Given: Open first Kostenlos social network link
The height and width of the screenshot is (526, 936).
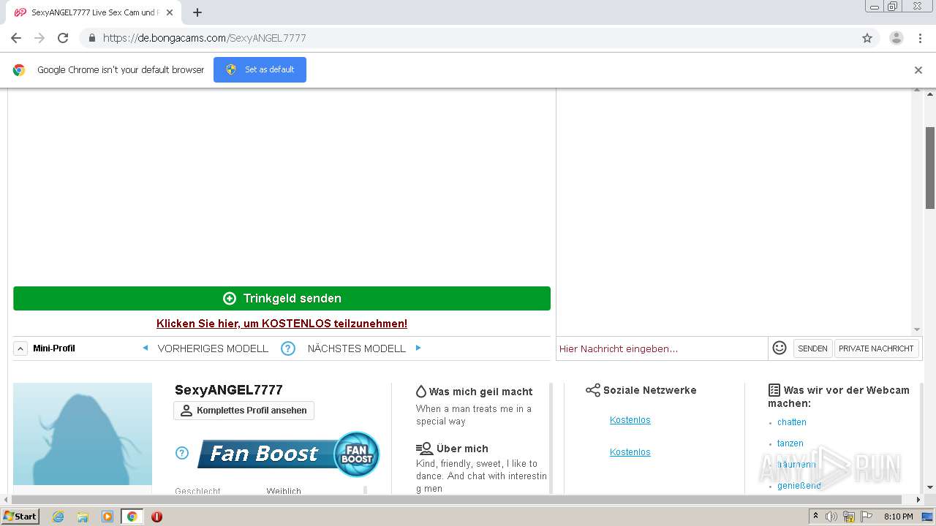Looking at the screenshot, I should pos(630,420).
